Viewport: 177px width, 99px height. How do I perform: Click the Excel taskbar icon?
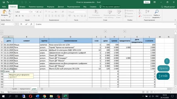click(65, 96)
